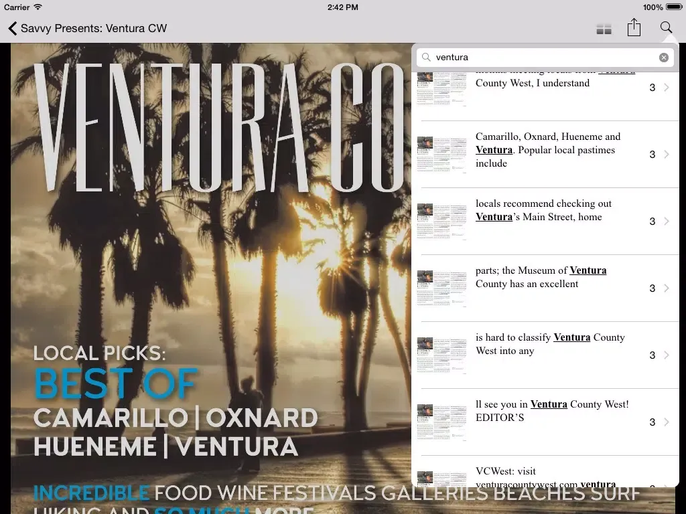
Task: Tap the battery indicator in status bar
Action: pyautogui.click(x=674, y=7)
